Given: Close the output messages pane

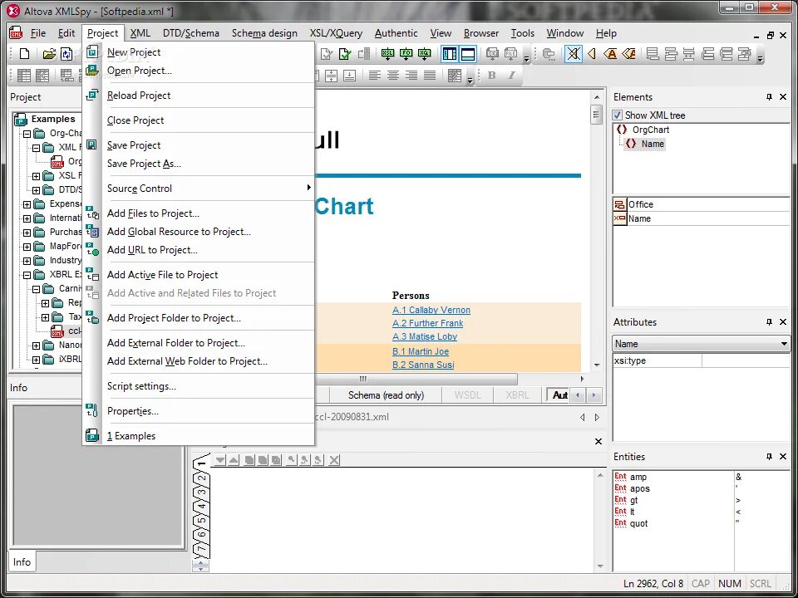Looking at the screenshot, I should click(x=598, y=441).
